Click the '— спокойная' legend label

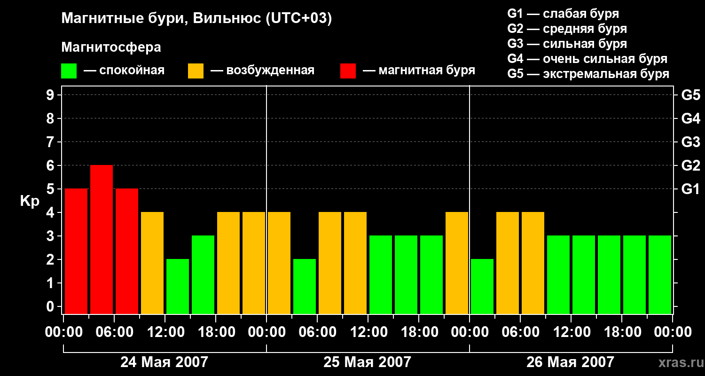124,70
